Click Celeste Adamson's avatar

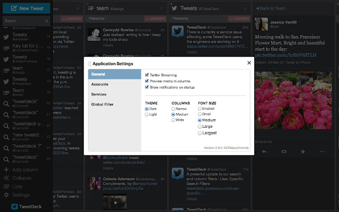coord(94,183)
